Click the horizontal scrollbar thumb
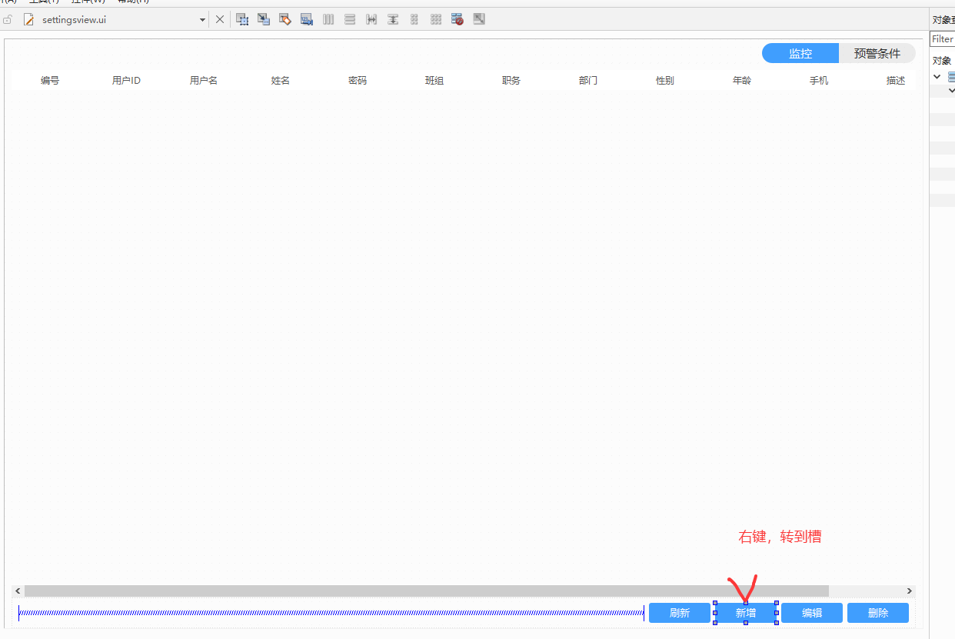 (x=427, y=591)
